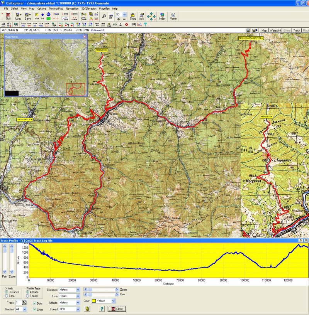Viewport: 309px width, 315px height.
Task: Close the Track Profile with Close button
Action: click(x=117, y=309)
